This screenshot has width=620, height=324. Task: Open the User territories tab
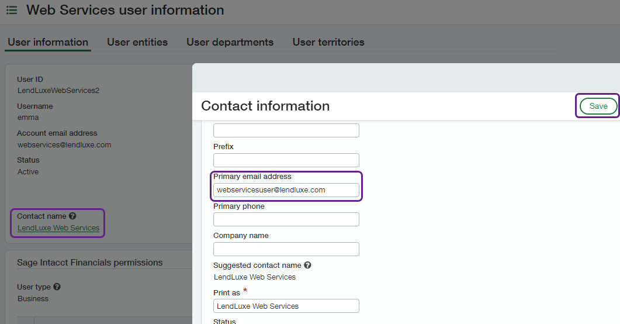[x=328, y=42]
